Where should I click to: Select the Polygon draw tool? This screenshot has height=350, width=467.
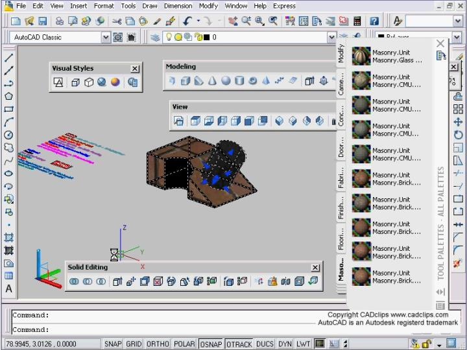coord(8,96)
